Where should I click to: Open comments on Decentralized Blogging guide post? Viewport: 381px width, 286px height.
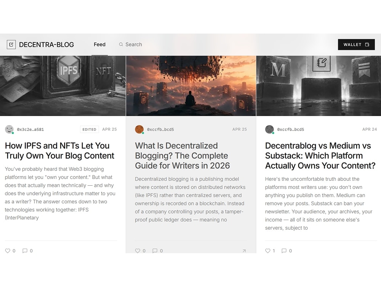[155, 251]
